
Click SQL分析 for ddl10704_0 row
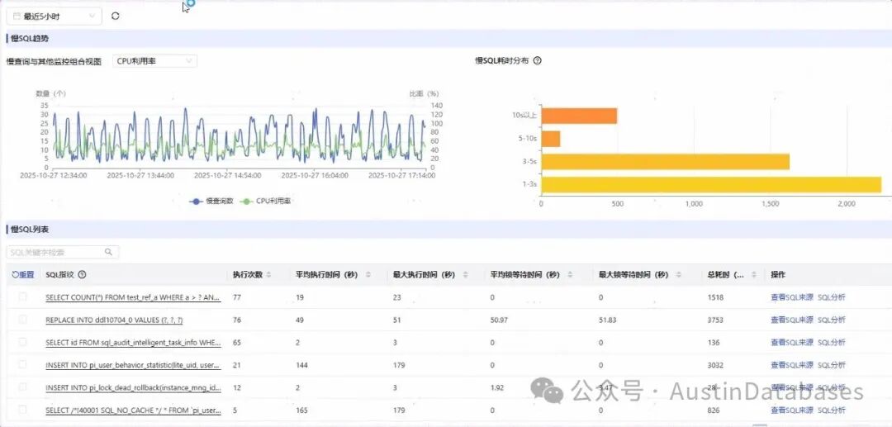point(831,320)
